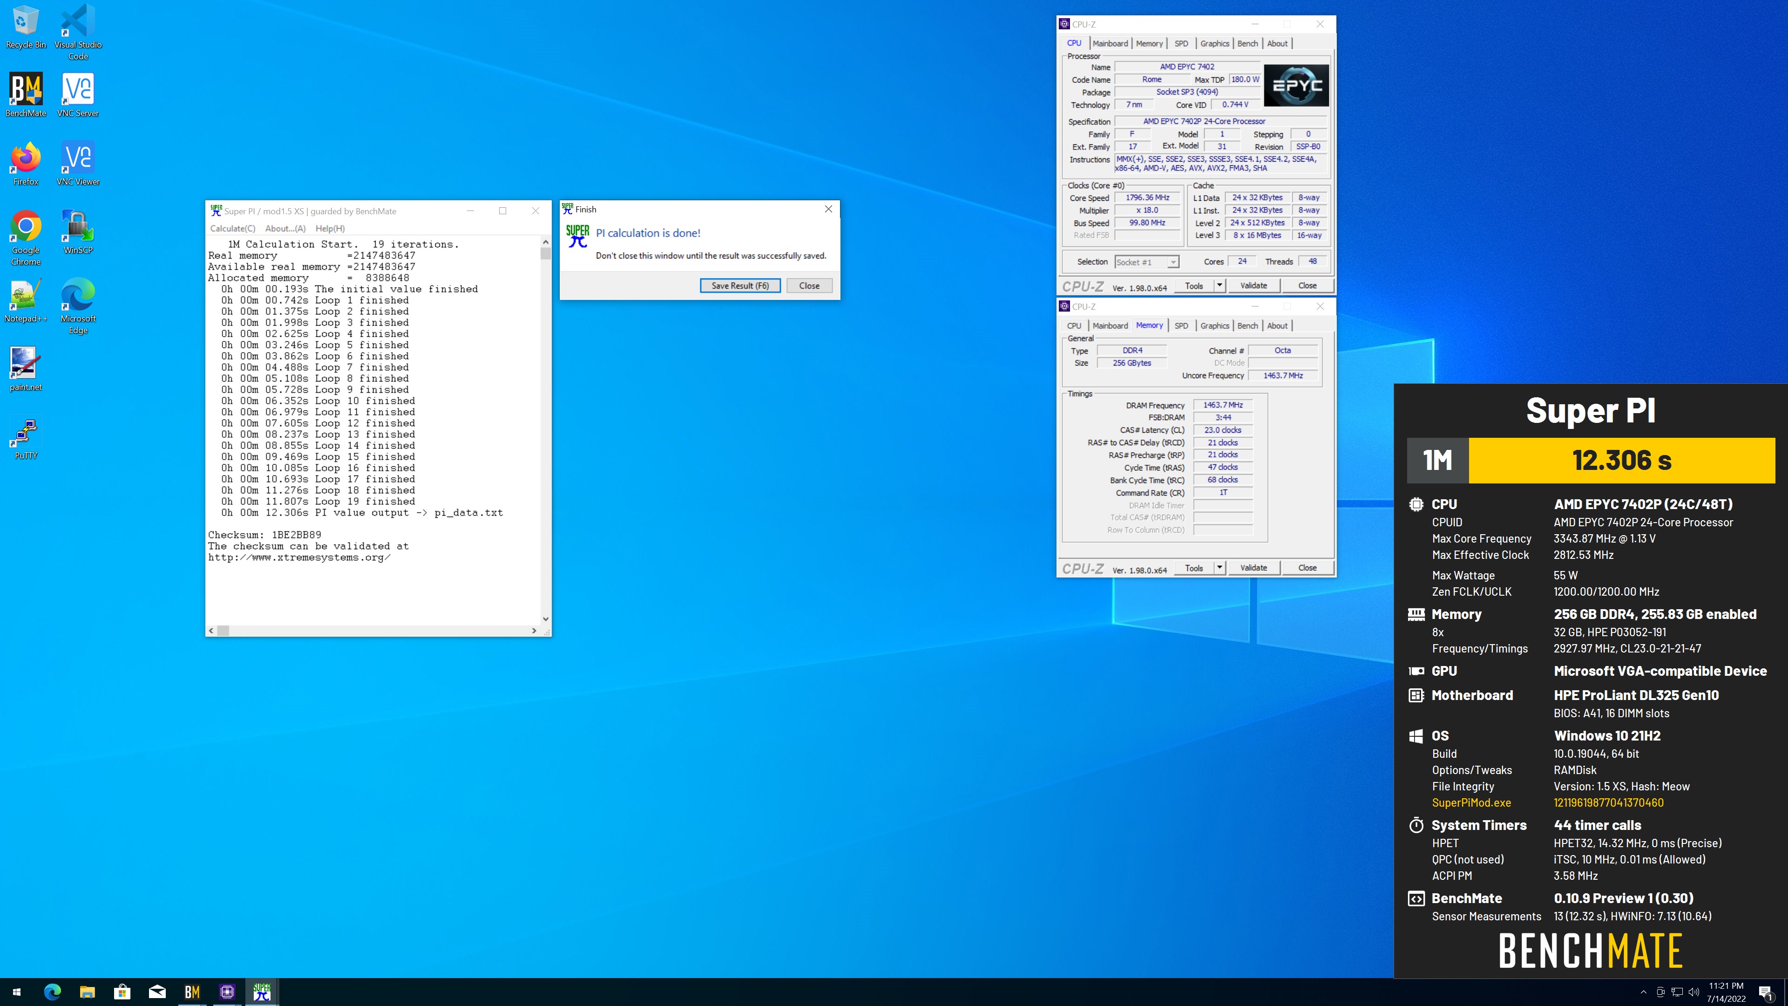The width and height of the screenshot is (1788, 1006).
Task: Open Mail app in taskbar
Action: point(157,992)
